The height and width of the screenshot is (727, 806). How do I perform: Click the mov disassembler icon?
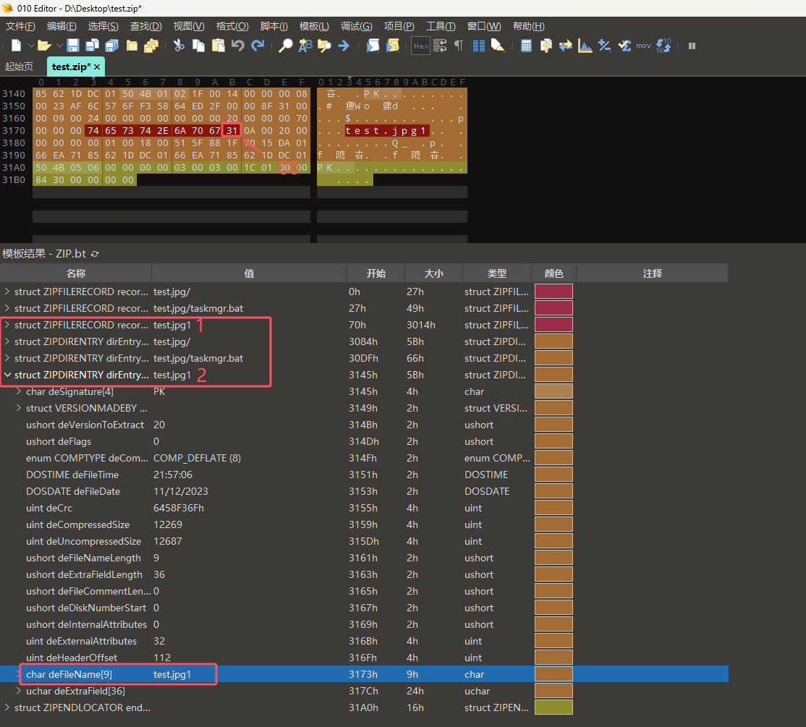pos(643,46)
